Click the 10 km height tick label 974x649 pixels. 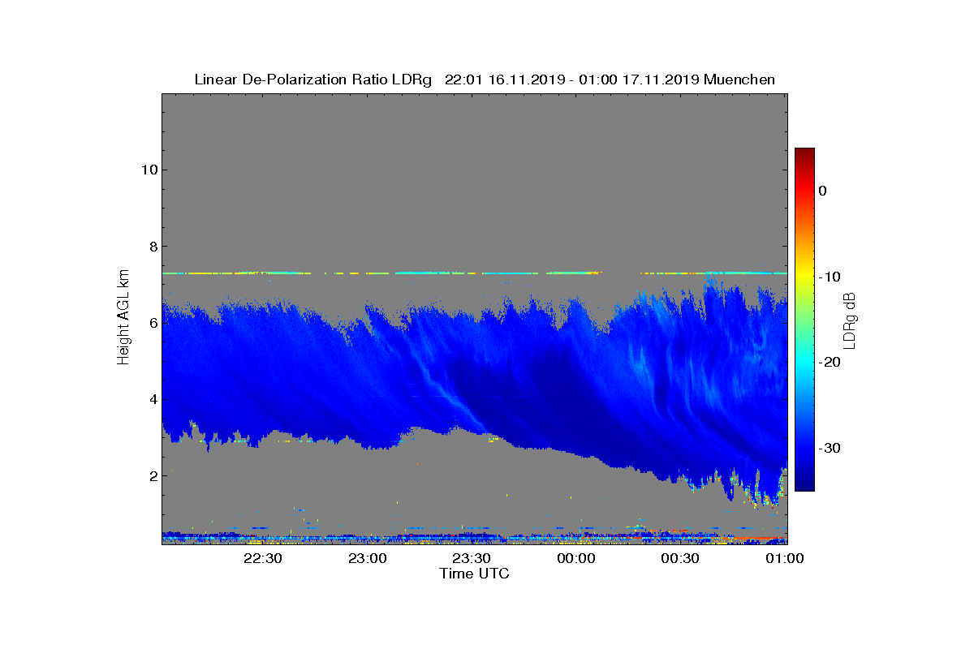[148, 170]
